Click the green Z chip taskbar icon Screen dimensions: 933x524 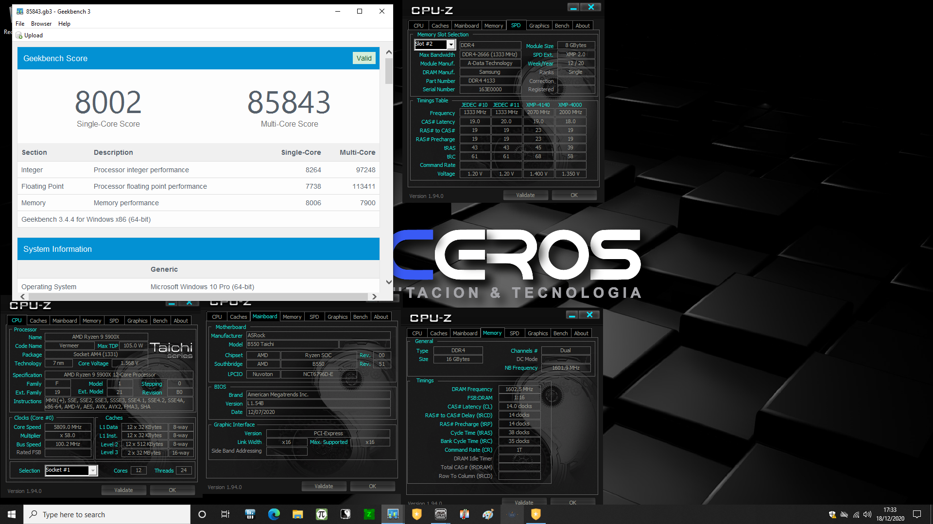pyautogui.click(x=369, y=514)
